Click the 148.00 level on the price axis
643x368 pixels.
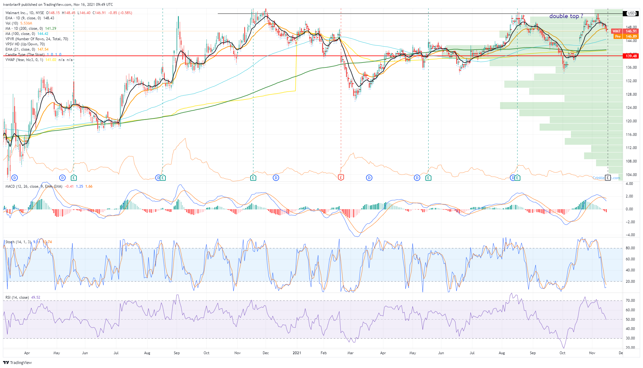(631, 27)
